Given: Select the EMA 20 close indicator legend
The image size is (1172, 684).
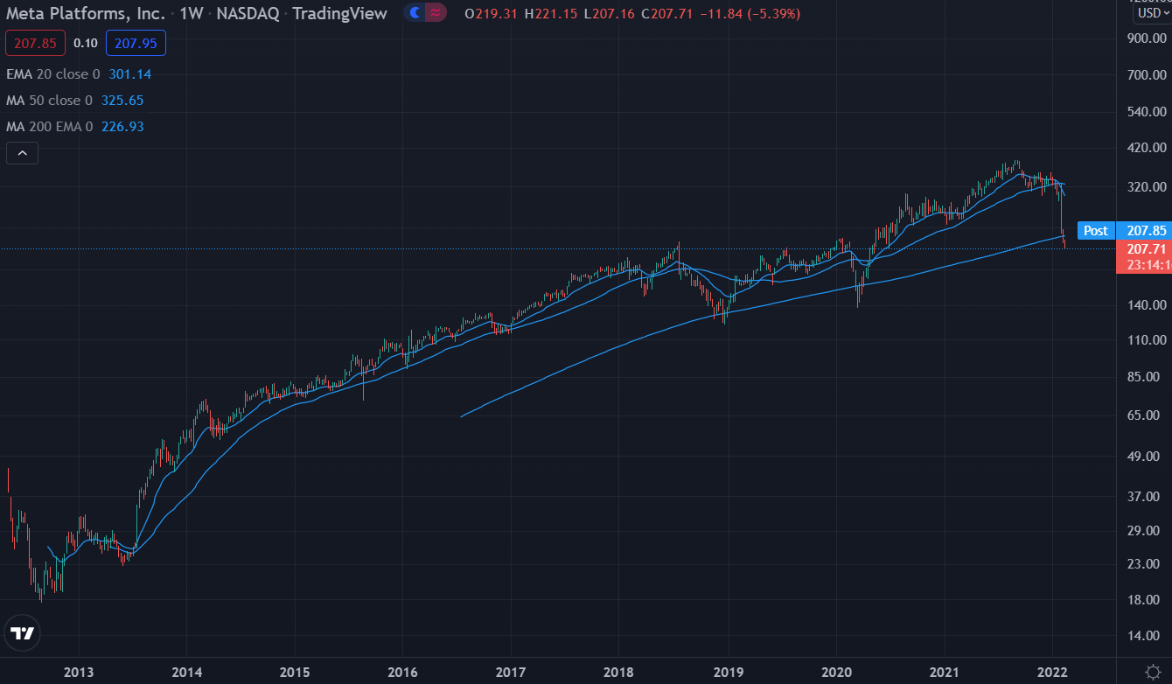Looking at the screenshot, I should point(52,74).
